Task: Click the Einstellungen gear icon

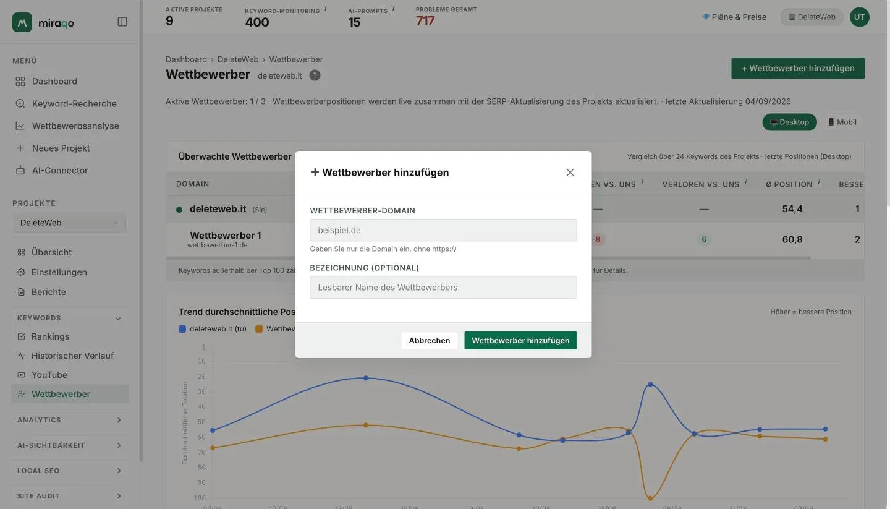Action: pyautogui.click(x=21, y=272)
